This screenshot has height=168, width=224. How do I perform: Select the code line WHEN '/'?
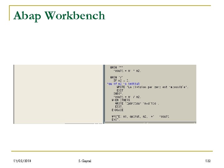pyautogui.click(x=117, y=77)
